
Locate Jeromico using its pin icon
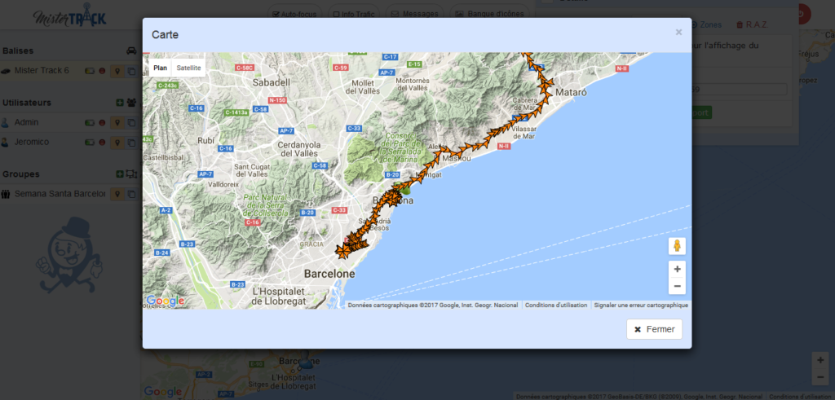[117, 143]
